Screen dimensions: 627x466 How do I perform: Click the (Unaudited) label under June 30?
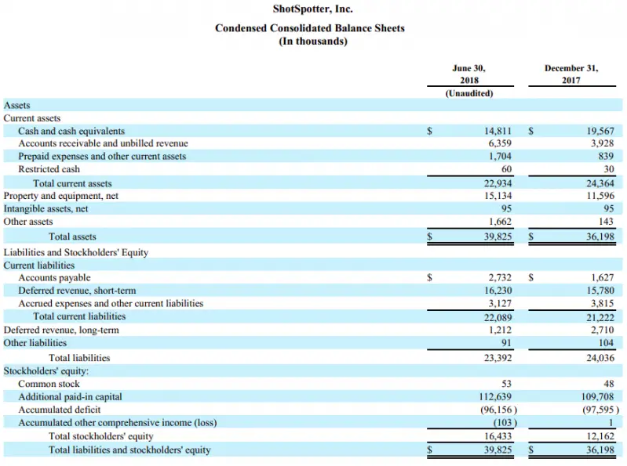469,93
